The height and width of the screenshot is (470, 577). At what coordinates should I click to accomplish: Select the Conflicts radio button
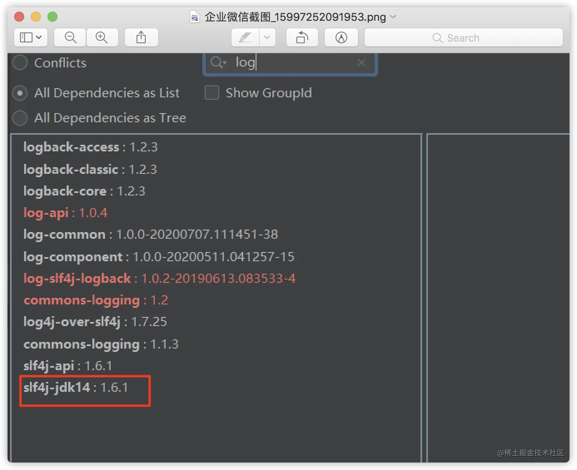(x=20, y=63)
